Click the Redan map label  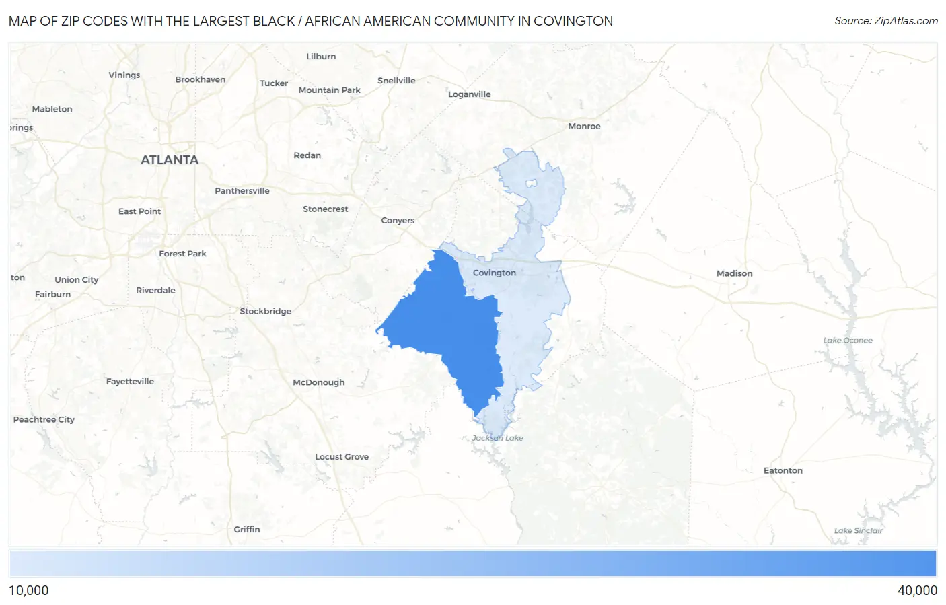tap(307, 155)
